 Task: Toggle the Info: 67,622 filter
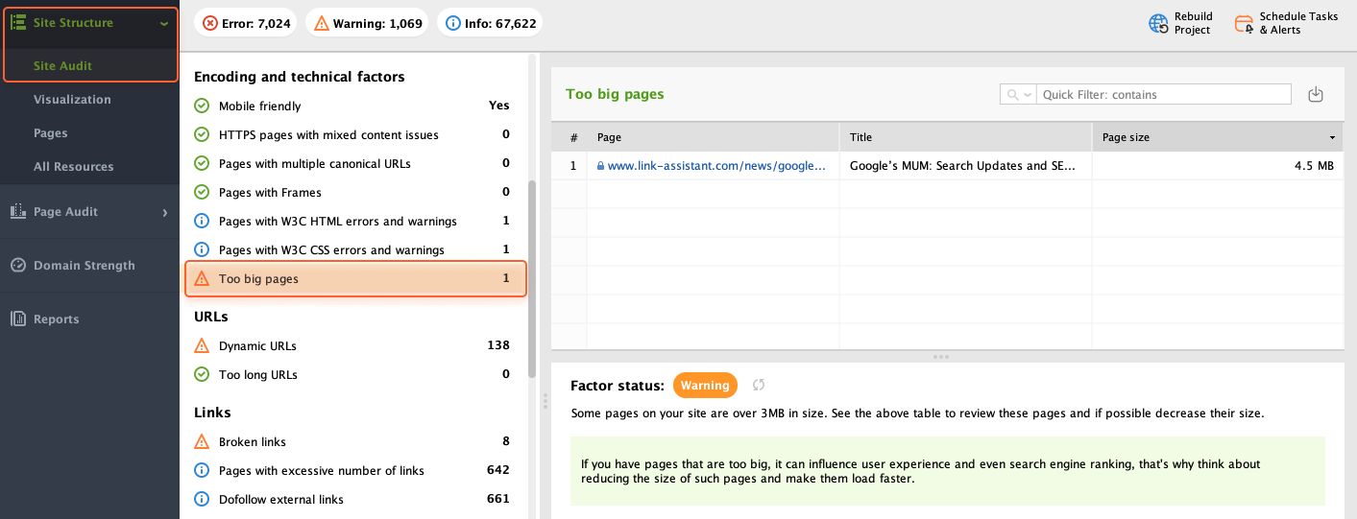click(490, 23)
